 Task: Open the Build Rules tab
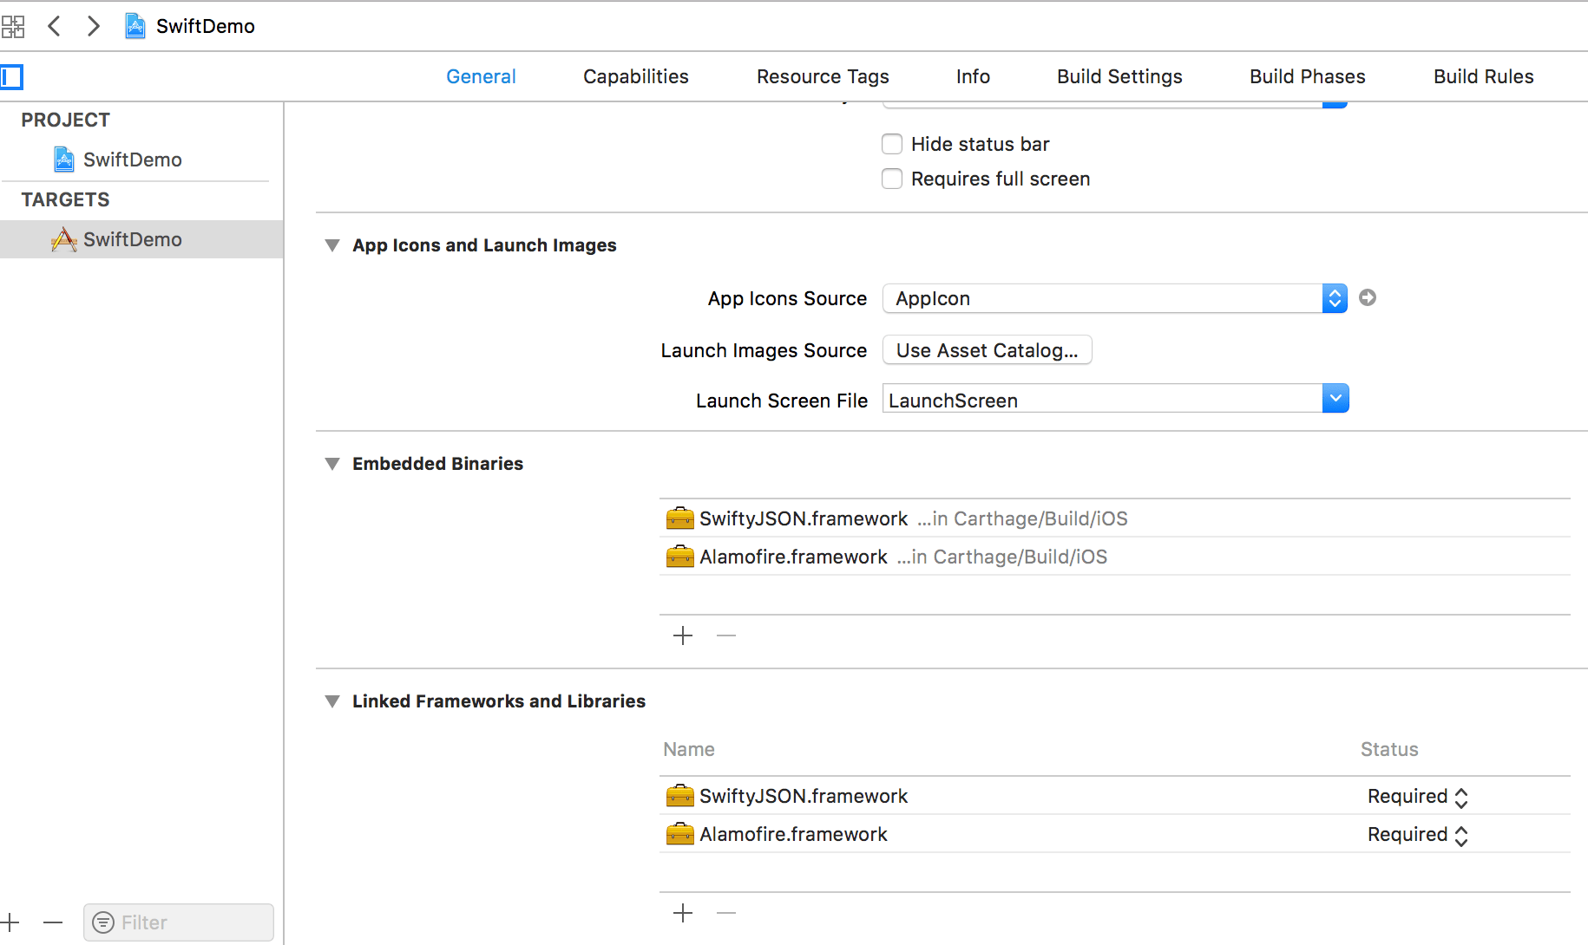tap(1483, 76)
